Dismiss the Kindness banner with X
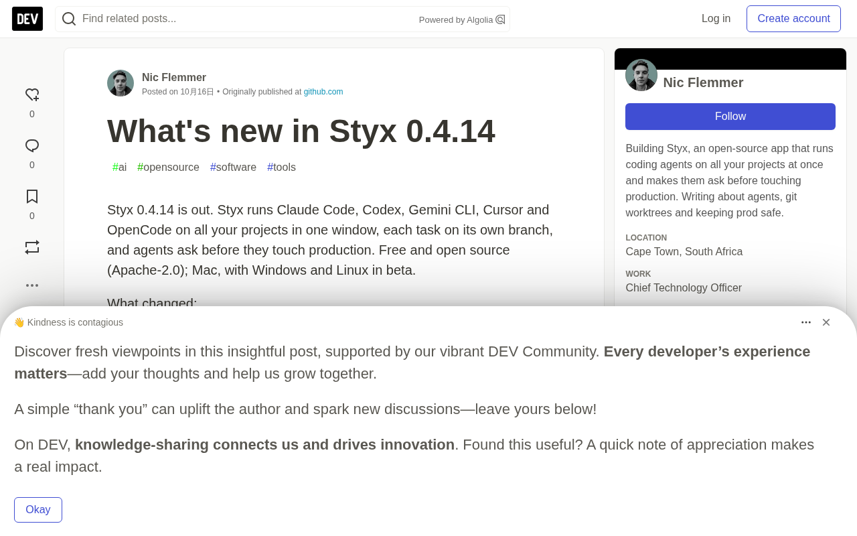The height and width of the screenshot is (536, 857). tap(826, 322)
